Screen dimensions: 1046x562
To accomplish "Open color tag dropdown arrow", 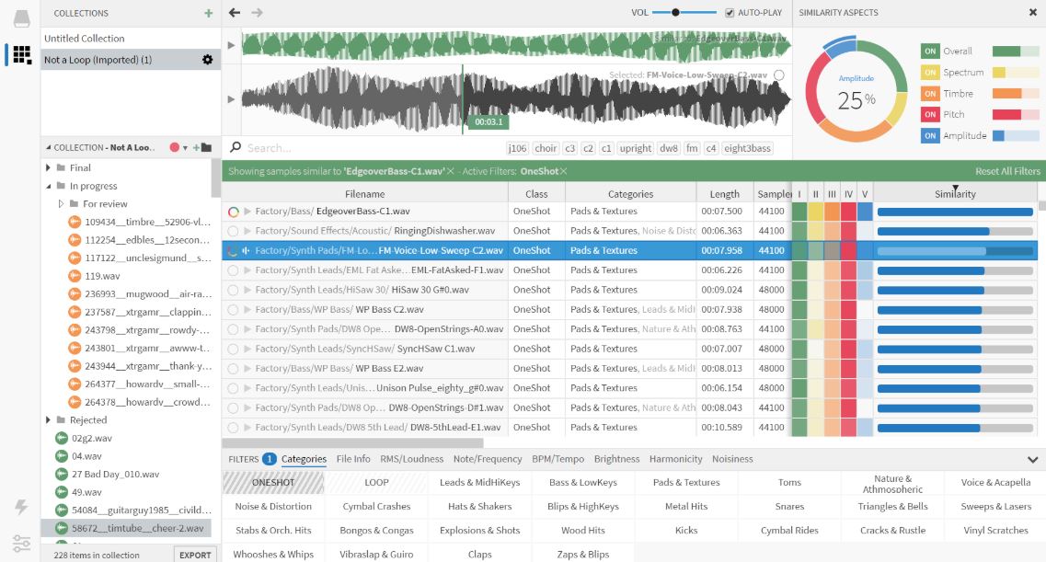I will coord(185,148).
